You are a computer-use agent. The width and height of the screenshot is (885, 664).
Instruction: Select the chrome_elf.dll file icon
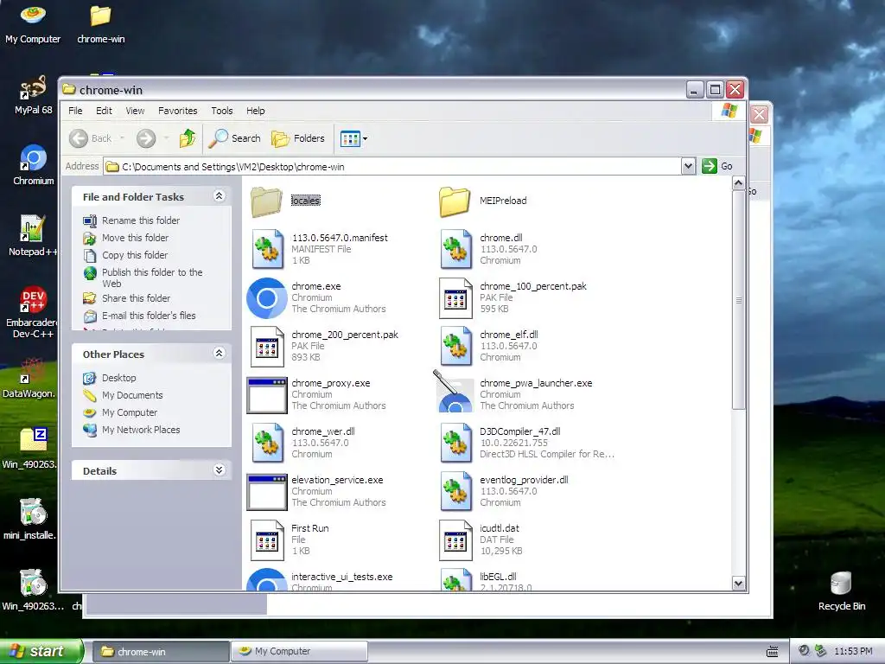456,346
